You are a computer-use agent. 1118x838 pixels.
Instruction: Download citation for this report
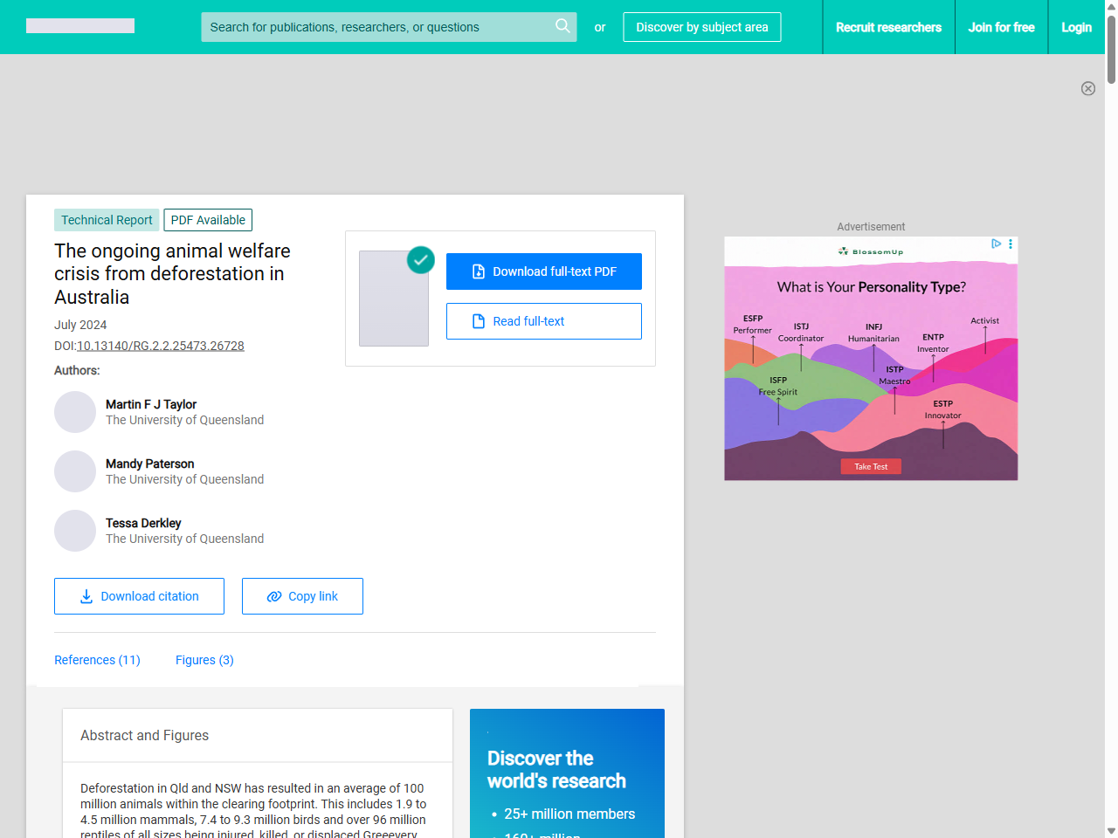139,596
